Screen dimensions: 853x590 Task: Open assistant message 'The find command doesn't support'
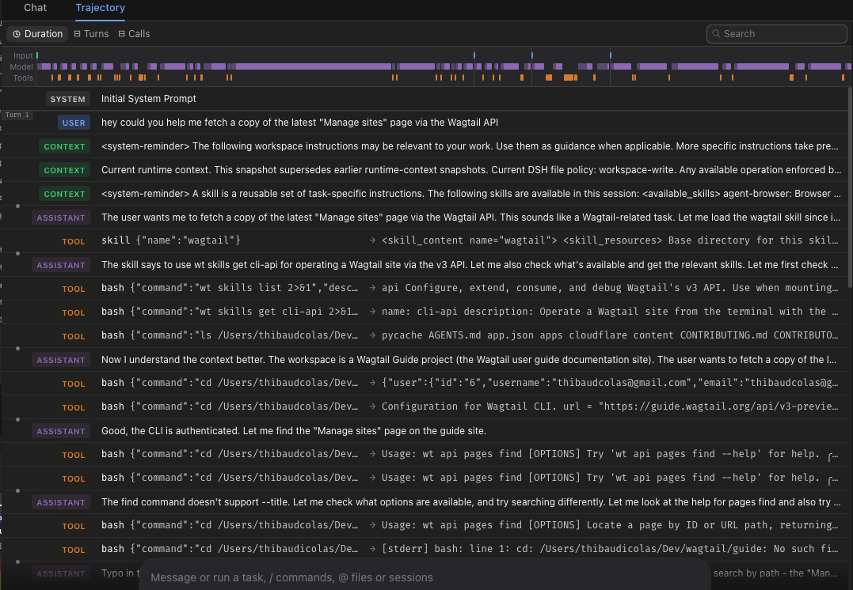coord(425,502)
